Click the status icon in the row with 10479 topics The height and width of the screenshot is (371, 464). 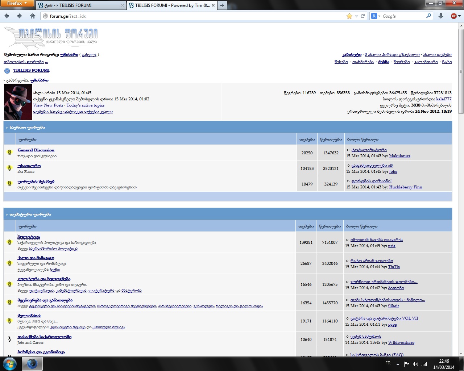pos(10,184)
